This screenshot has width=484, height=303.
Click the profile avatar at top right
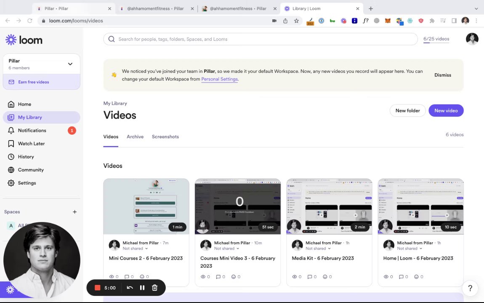(472, 39)
